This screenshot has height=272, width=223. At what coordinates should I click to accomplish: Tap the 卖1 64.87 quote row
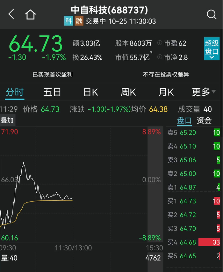click(x=194, y=187)
